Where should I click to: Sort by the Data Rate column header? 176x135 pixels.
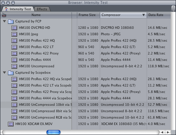pos(159,15)
